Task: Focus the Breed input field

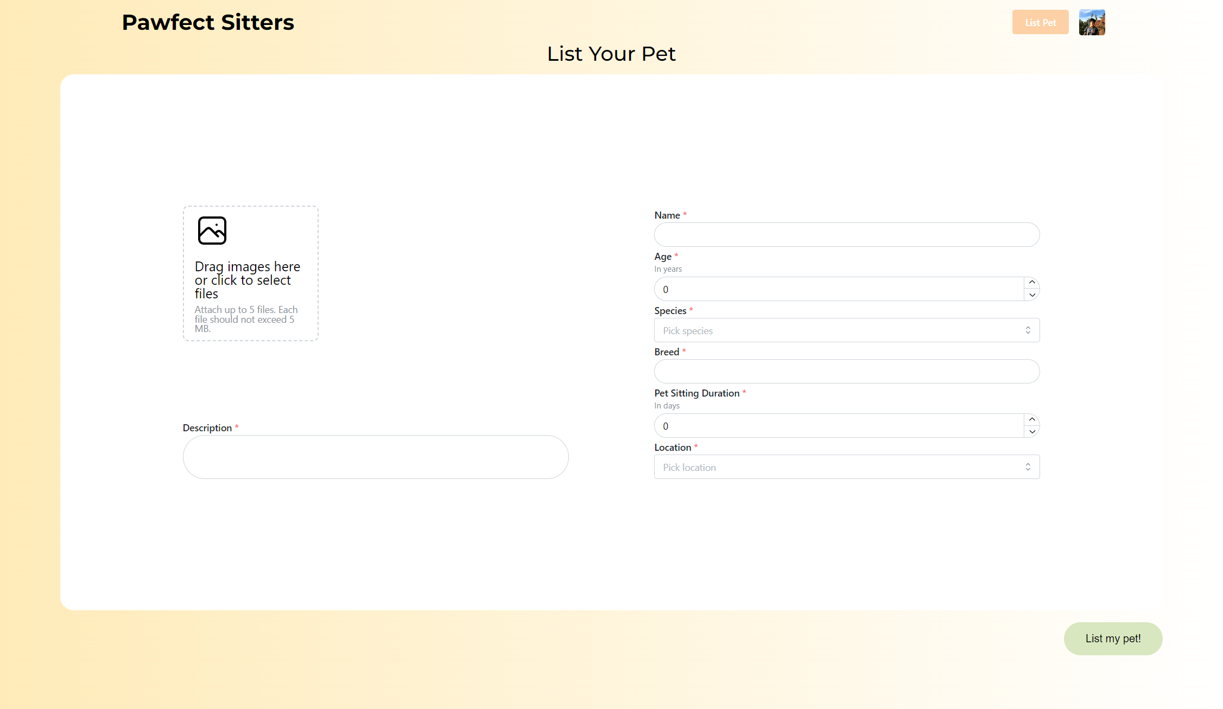Action: 846,372
